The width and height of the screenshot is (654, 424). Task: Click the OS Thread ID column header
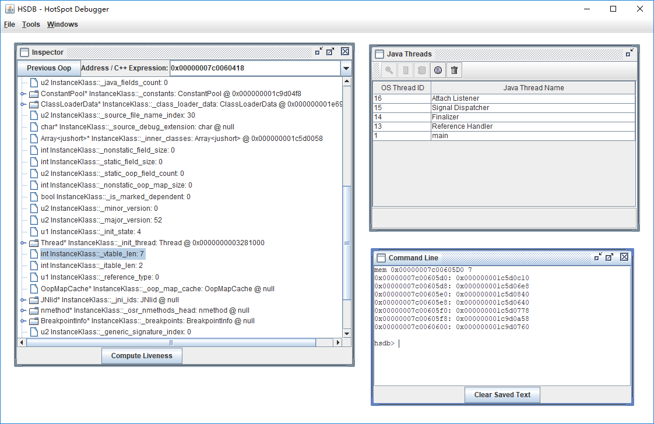click(402, 87)
